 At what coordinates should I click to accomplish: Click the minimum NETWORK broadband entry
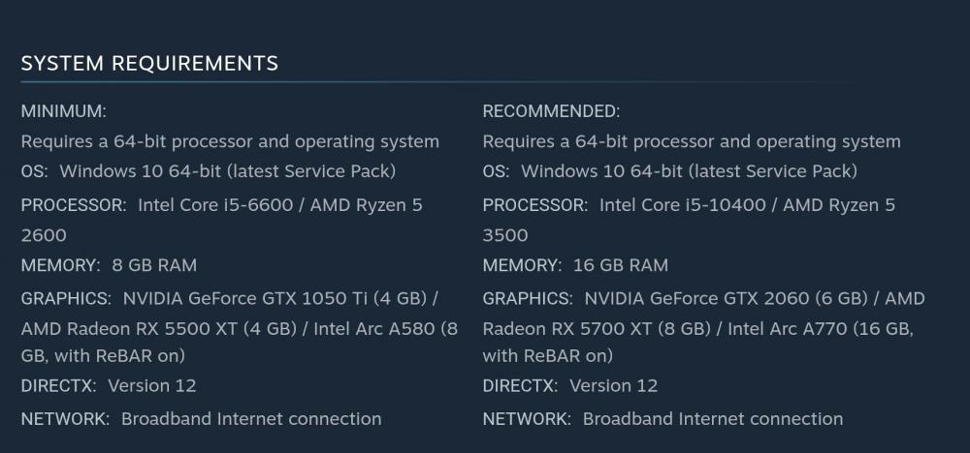tap(251, 418)
